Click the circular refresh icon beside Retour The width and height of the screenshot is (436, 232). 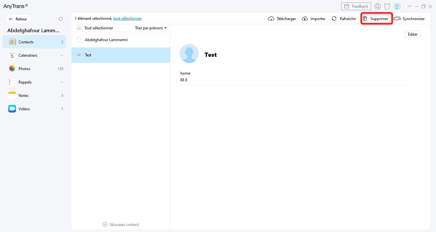[x=61, y=19]
